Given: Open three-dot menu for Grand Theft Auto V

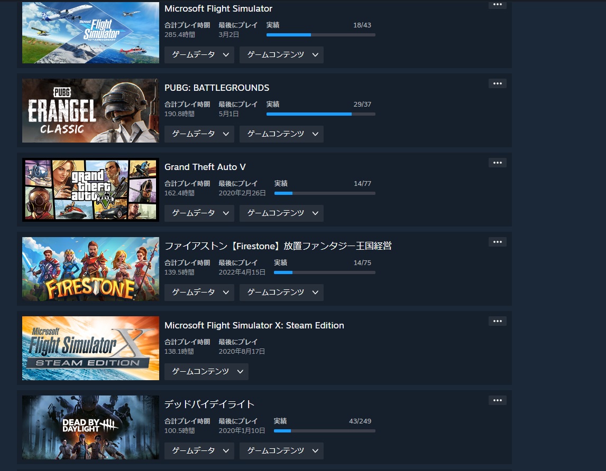Looking at the screenshot, I should 498,163.
